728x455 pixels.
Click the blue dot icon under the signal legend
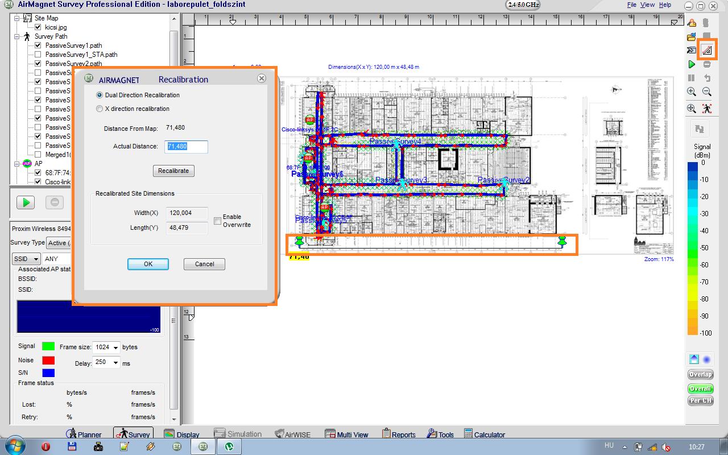click(707, 359)
